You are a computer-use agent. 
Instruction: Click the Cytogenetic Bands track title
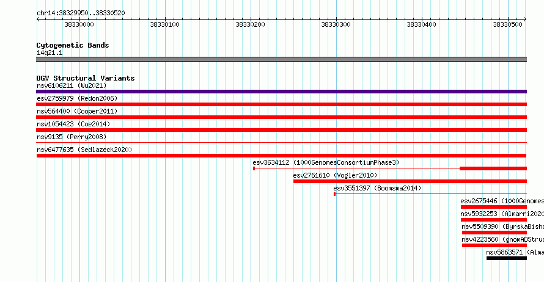pos(73,45)
